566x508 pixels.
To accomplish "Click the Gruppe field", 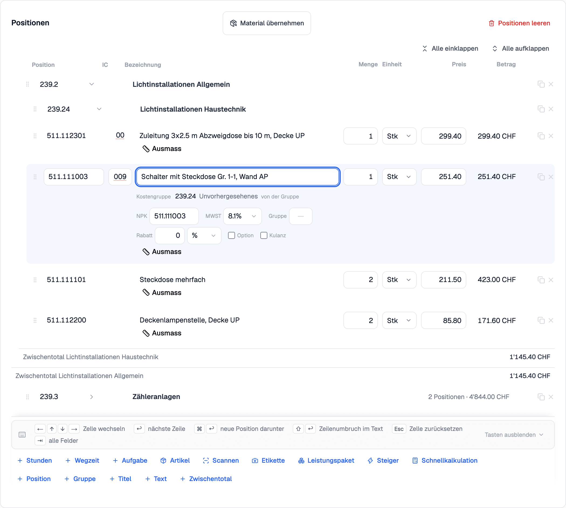I will pyautogui.click(x=301, y=216).
